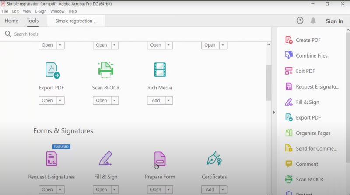
Task: Open the Help question mark icon
Action: pos(300,21)
